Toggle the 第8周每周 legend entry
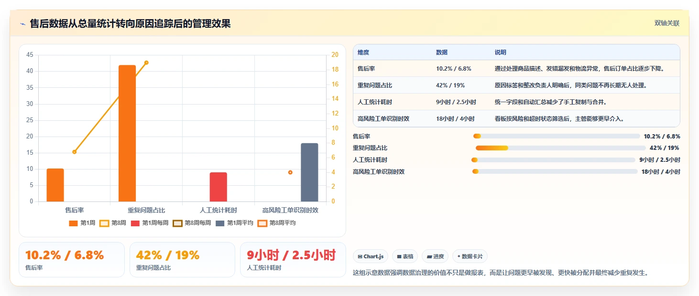The height and width of the screenshot is (296, 699). pyautogui.click(x=192, y=223)
